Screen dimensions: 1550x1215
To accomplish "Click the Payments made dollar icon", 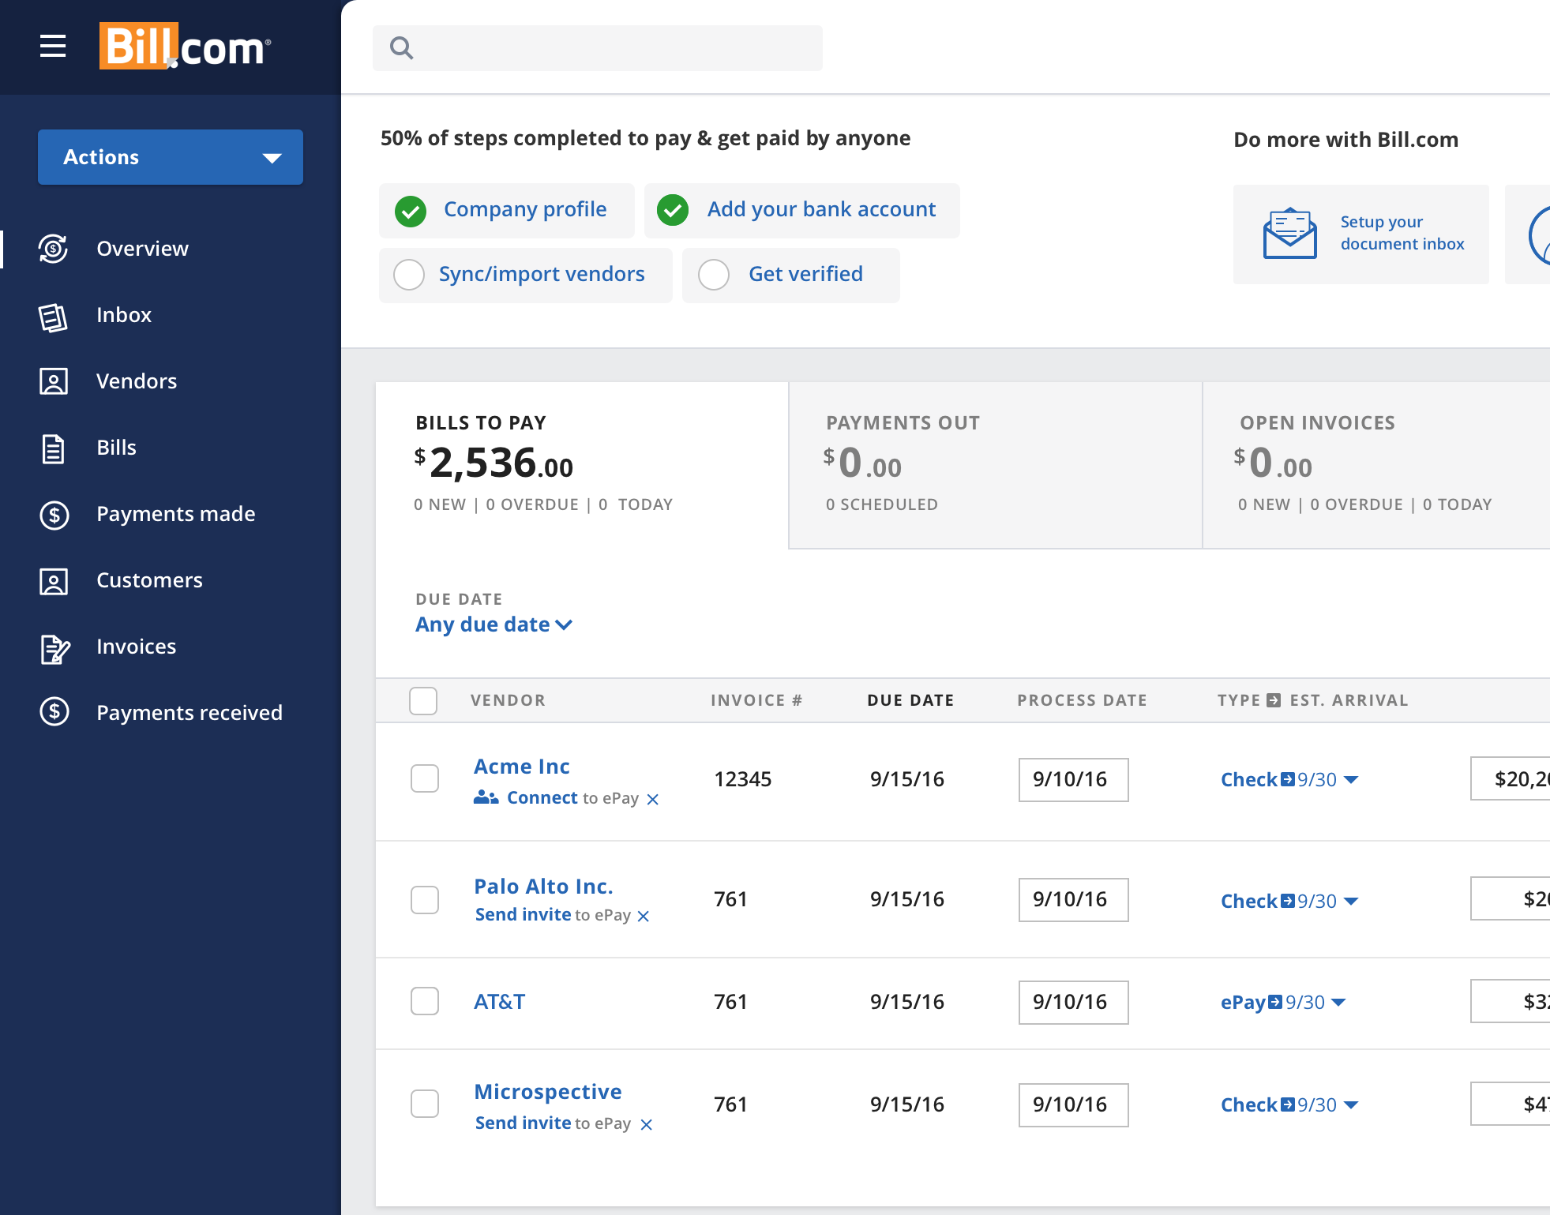I will [54, 515].
